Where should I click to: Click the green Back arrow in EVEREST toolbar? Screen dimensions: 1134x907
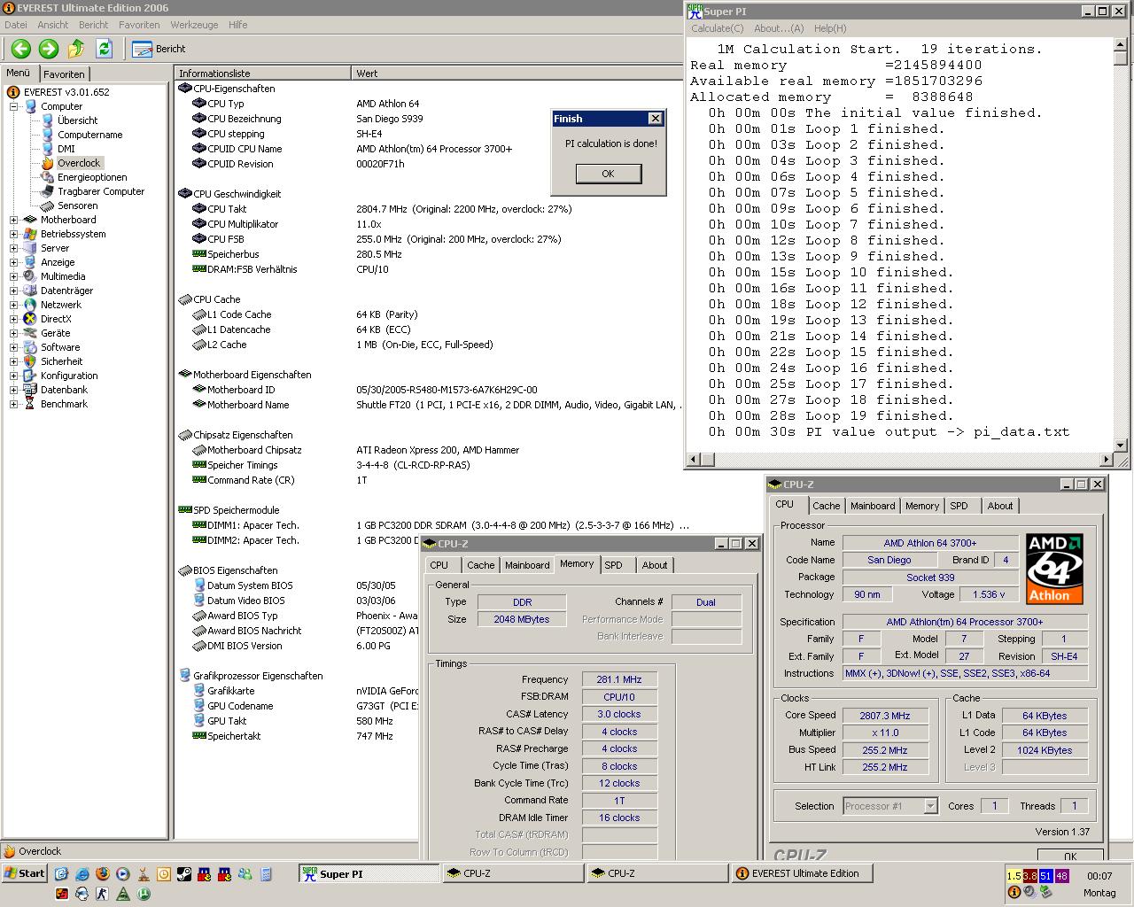(x=21, y=49)
